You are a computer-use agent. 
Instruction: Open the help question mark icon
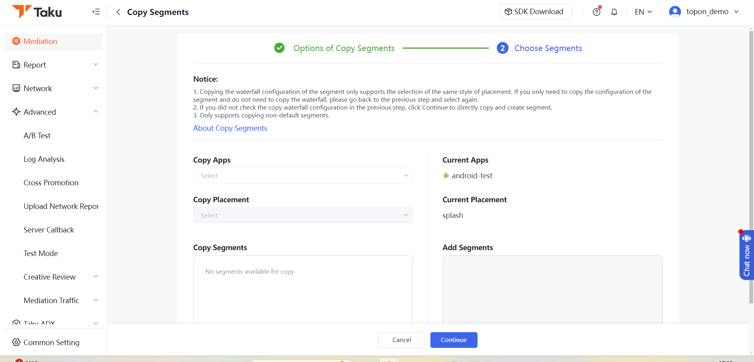point(597,12)
